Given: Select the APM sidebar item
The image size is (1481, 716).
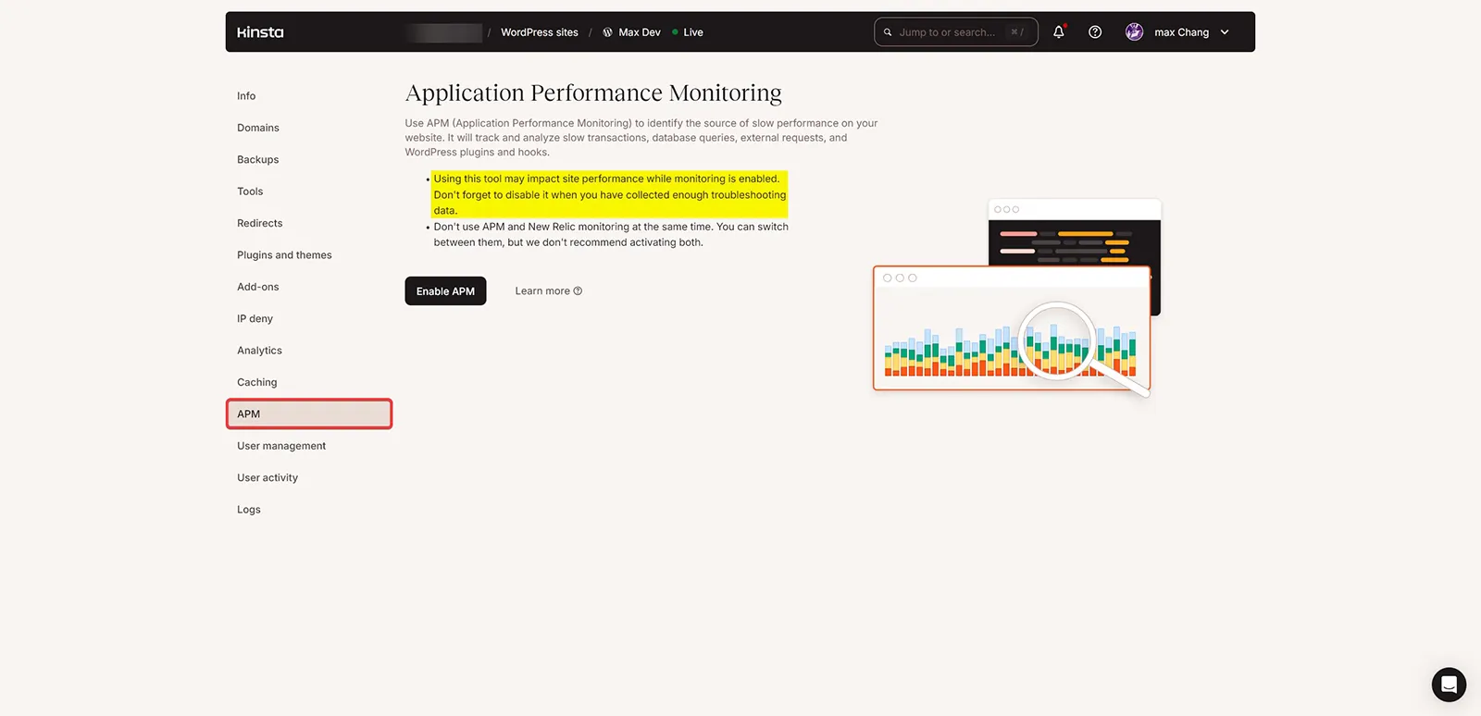Looking at the screenshot, I should click(309, 414).
